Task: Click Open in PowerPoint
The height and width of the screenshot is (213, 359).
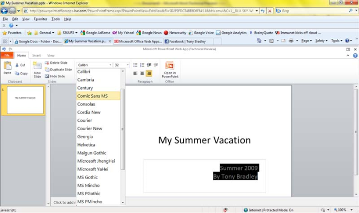Action: 170,70
